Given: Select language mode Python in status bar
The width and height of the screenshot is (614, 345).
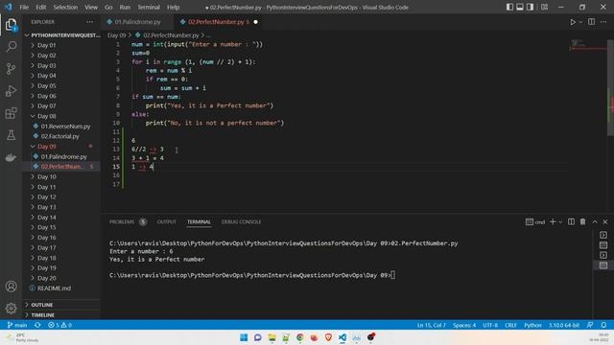Looking at the screenshot, I should coord(532,325).
